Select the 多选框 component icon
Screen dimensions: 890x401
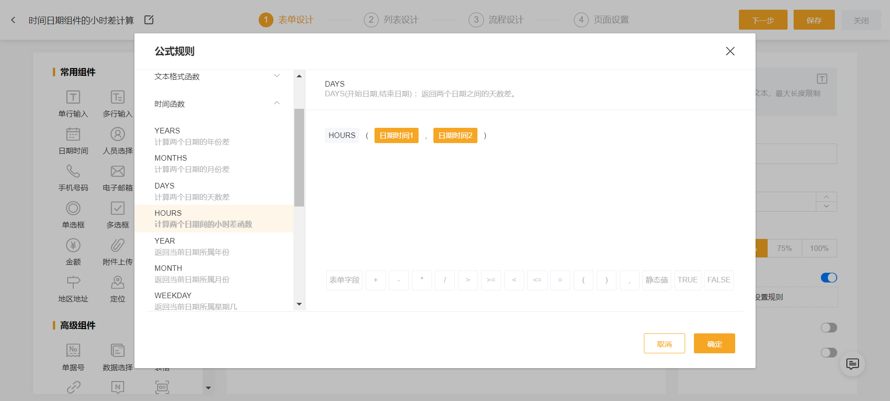tap(118, 208)
